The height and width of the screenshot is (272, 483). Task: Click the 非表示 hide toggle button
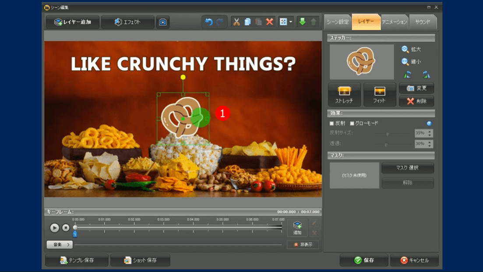pyautogui.click(x=303, y=244)
